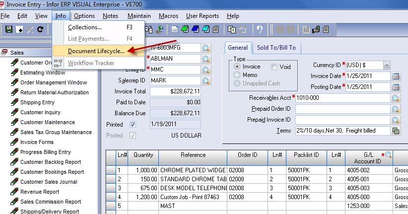
Task: Switch to the General tab
Action: 238,48
